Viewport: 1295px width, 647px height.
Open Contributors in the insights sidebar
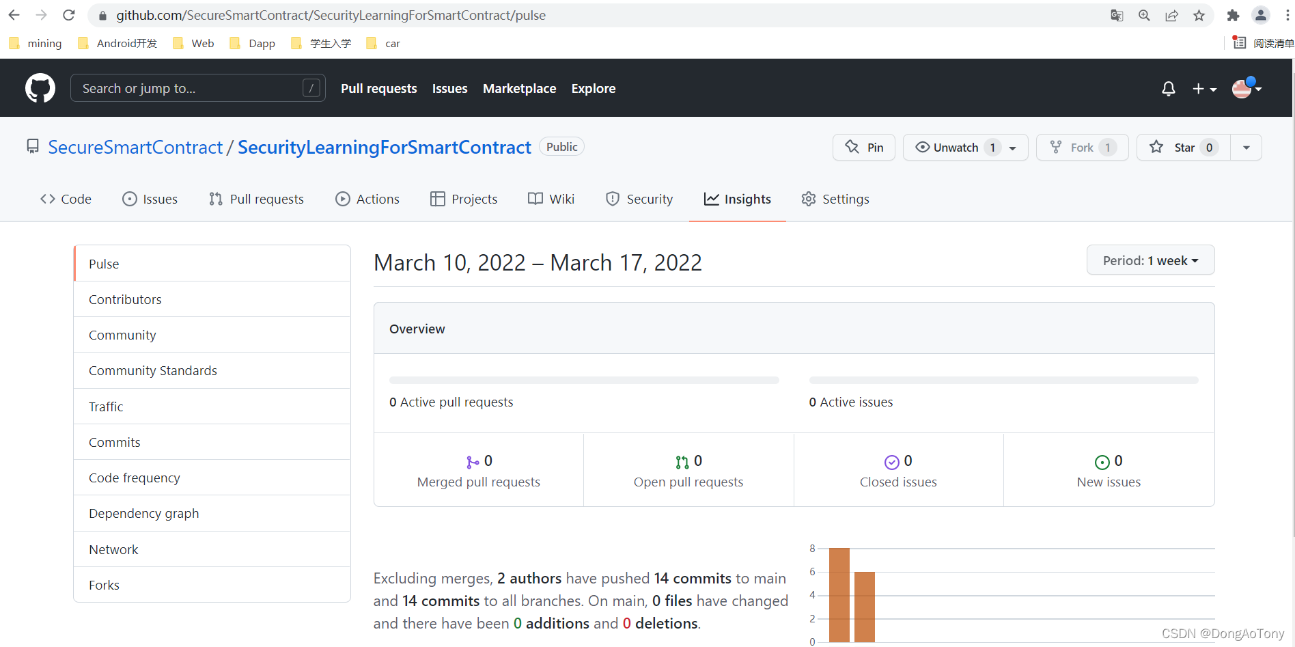click(x=212, y=299)
